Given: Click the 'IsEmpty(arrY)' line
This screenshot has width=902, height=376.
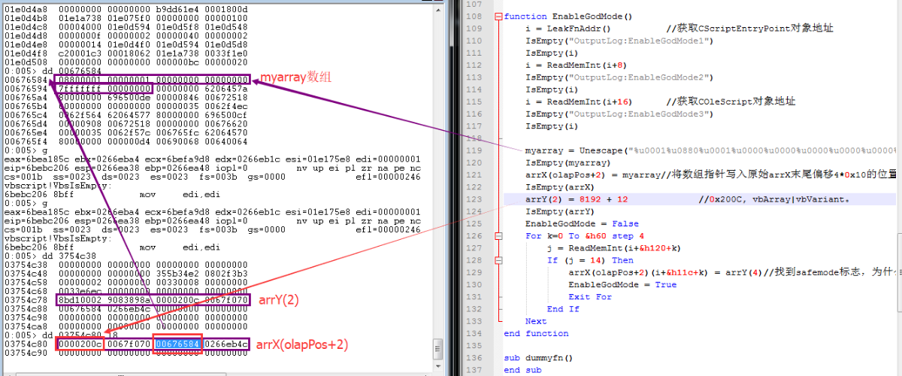Looking at the screenshot, I should (560, 211).
